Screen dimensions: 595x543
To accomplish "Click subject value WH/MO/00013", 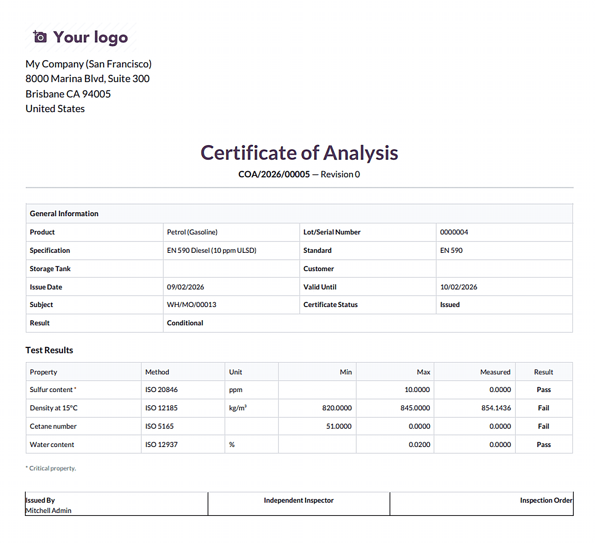I will click(191, 304).
